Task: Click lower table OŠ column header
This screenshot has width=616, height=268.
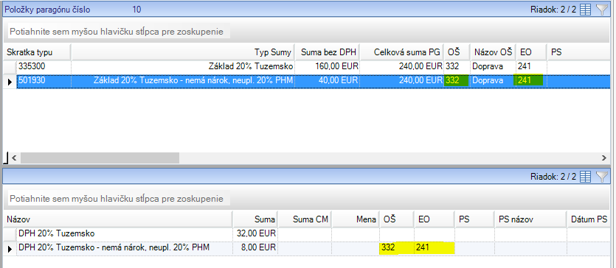Action: pos(396,219)
